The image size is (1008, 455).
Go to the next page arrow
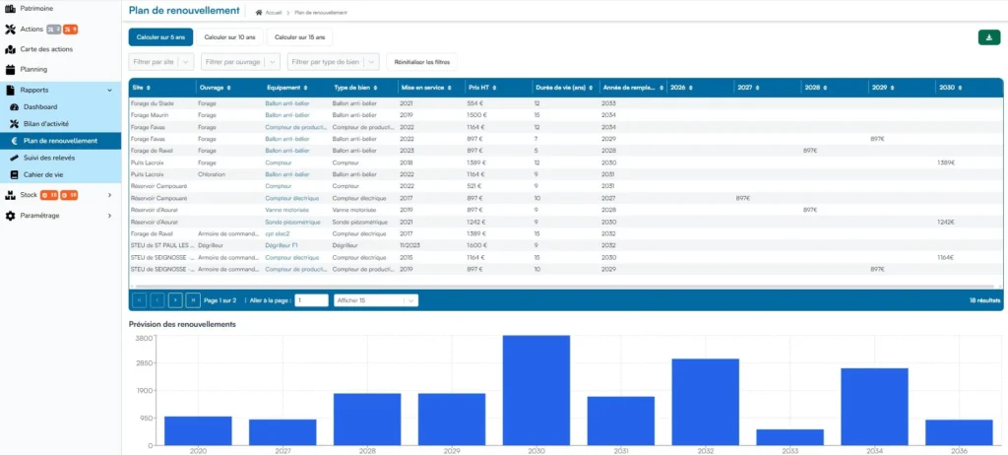click(175, 300)
